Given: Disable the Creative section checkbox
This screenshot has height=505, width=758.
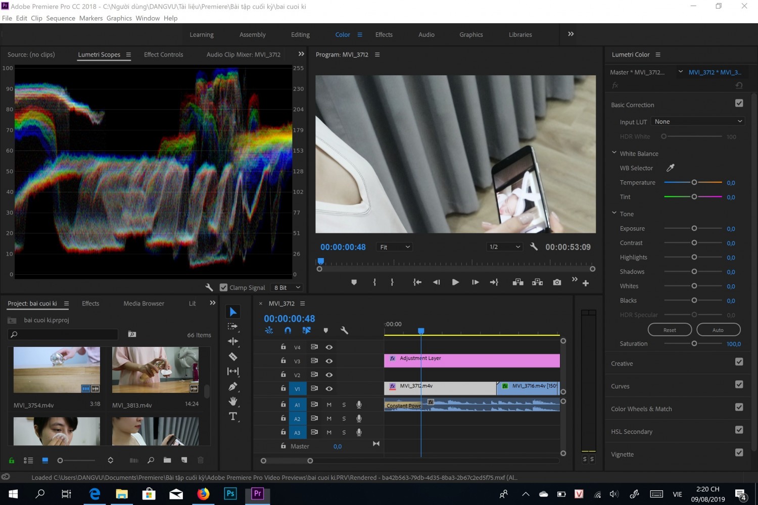Looking at the screenshot, I should coord(739,362).
